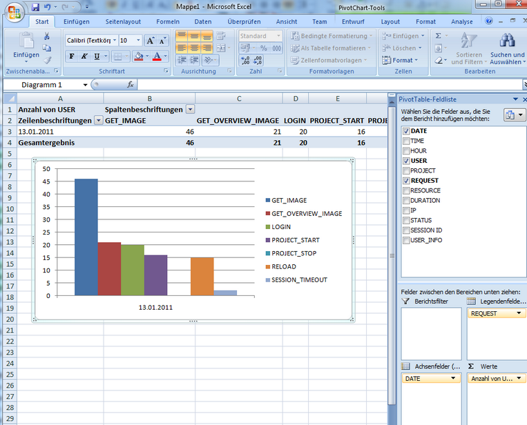Expand the Zeilenbeschriftungen filter dropdown
The image size is (527, 425).
(x=98, y=120)
